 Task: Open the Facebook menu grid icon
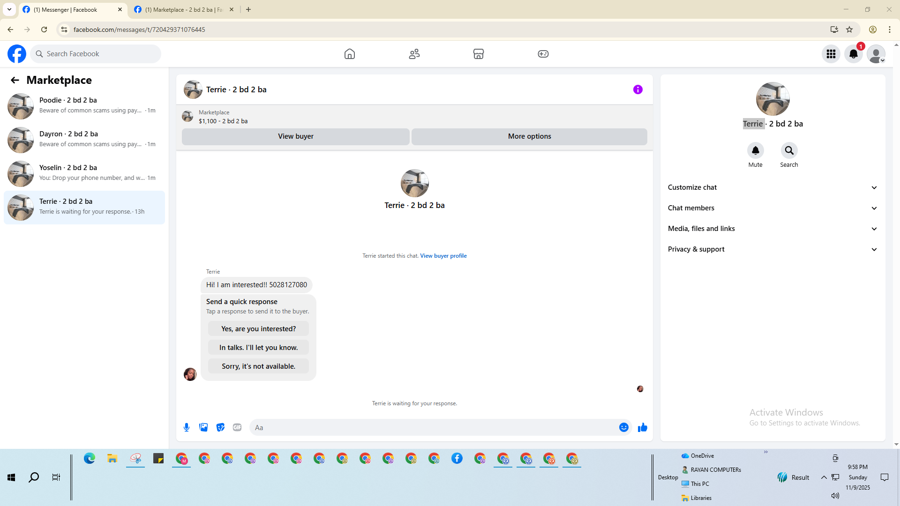[x=831, y=54]
